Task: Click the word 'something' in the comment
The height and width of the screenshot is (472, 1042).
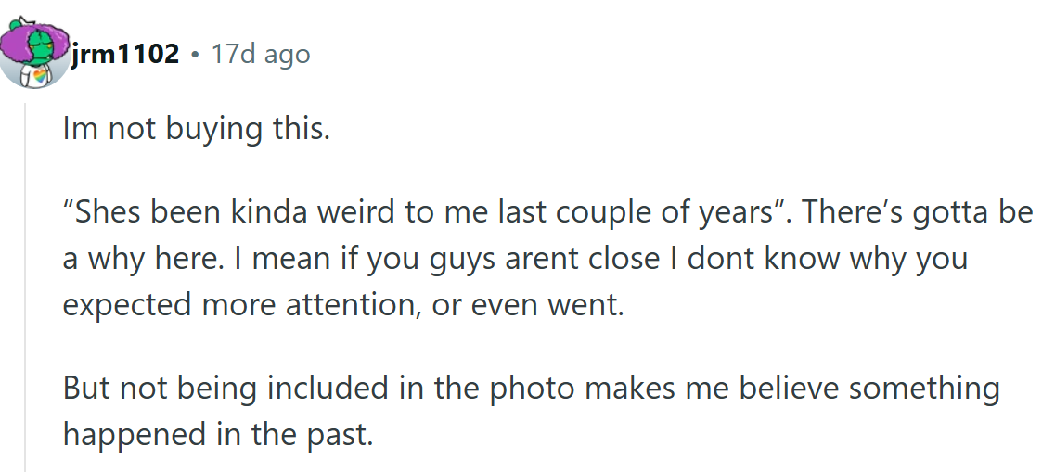Action: tap(924, 387)
